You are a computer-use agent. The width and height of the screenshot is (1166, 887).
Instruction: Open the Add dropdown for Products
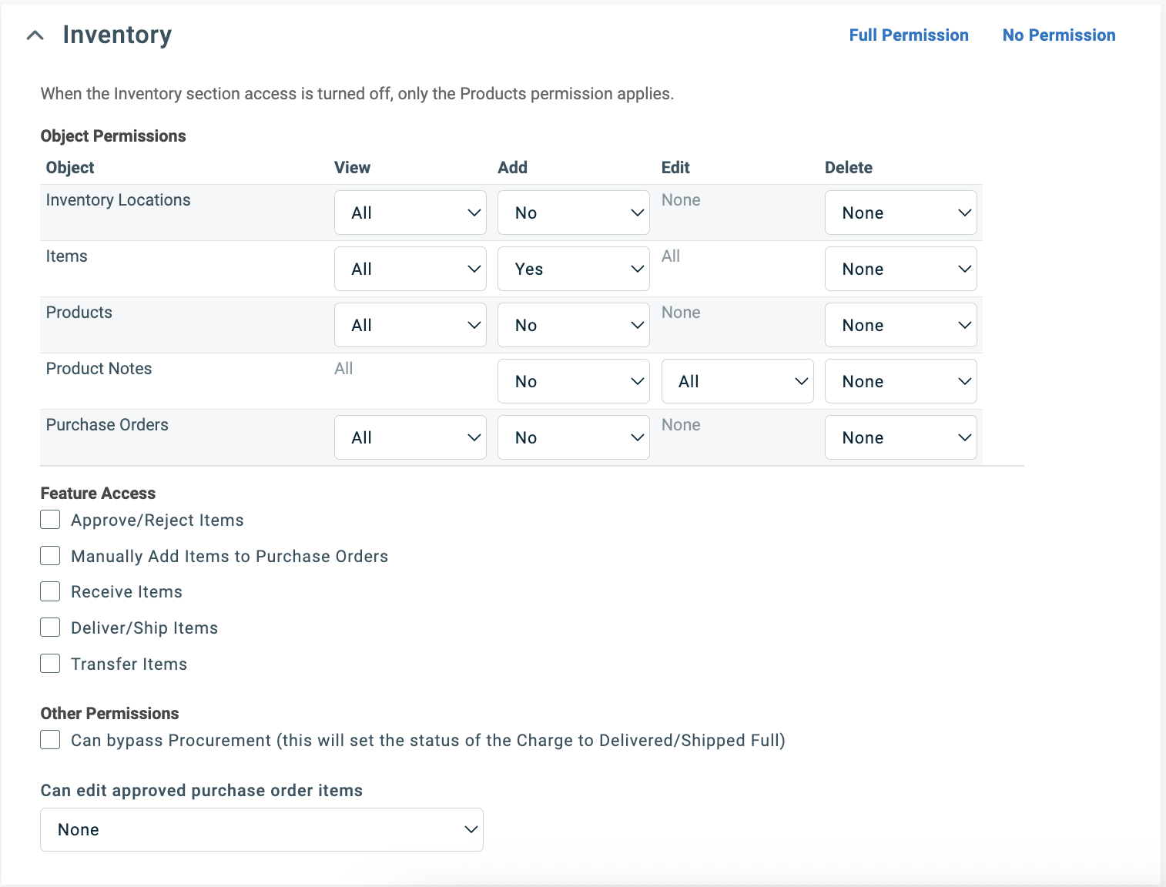tap(573, 324)
